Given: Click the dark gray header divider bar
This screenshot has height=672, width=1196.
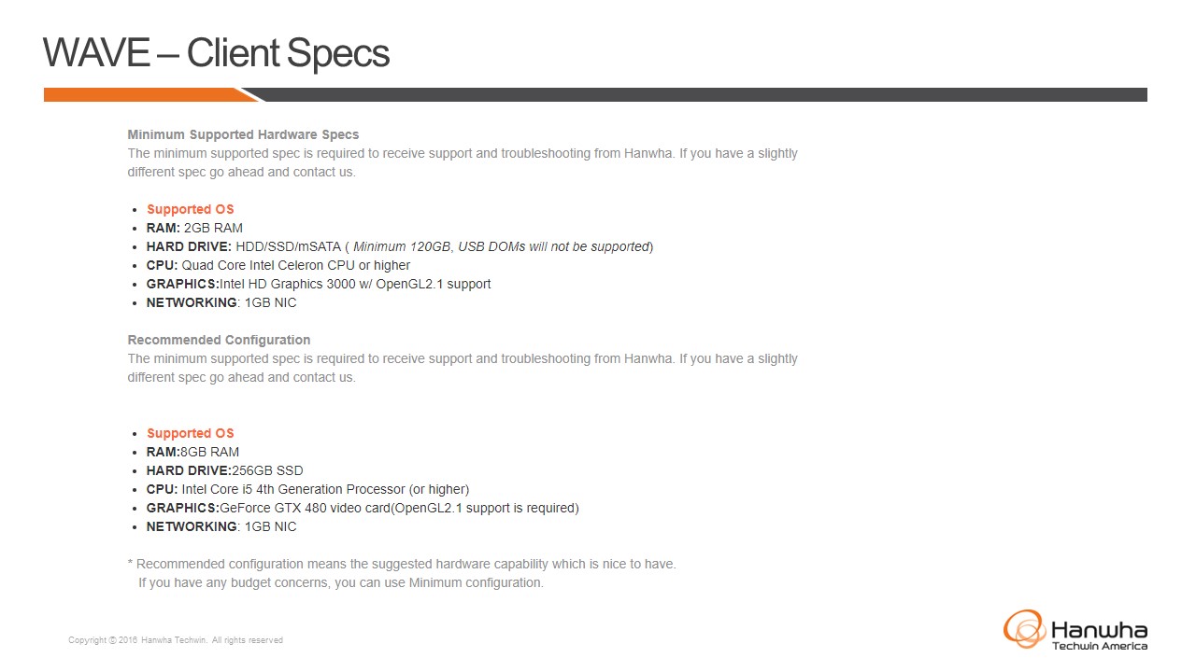Looking at the screenshot, I should pos(701,94).
